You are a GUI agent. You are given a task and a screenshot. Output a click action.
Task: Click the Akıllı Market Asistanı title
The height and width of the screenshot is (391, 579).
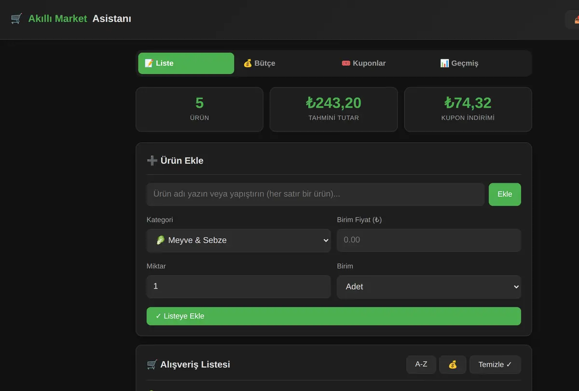(80, 19)
